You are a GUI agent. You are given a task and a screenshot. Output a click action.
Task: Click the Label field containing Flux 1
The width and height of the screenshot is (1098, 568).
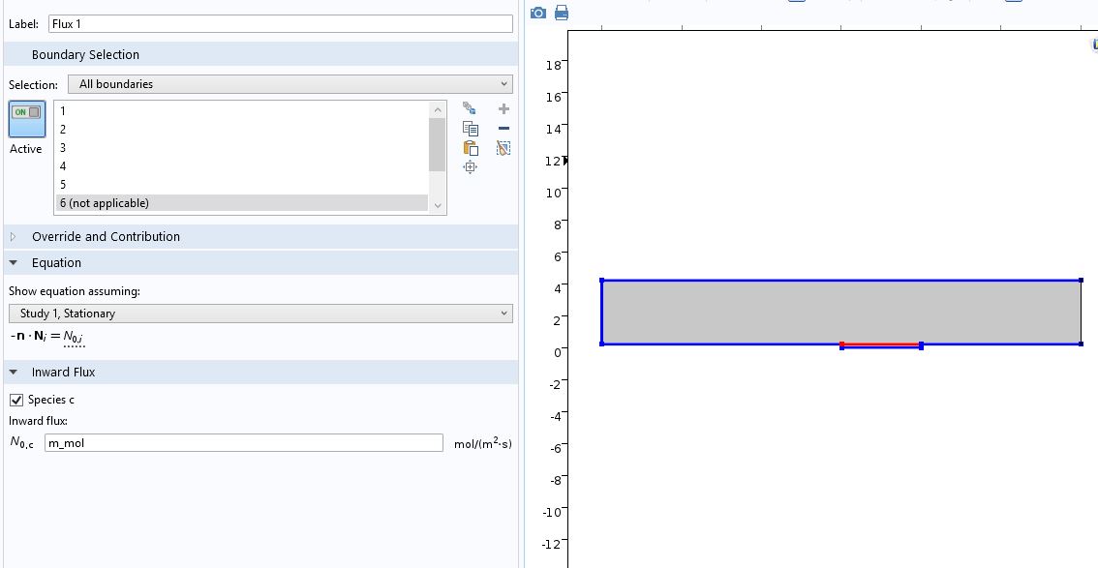pyautogui.click(x=279, y=24)
